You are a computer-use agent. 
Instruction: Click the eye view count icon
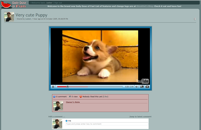pos(70,96)
